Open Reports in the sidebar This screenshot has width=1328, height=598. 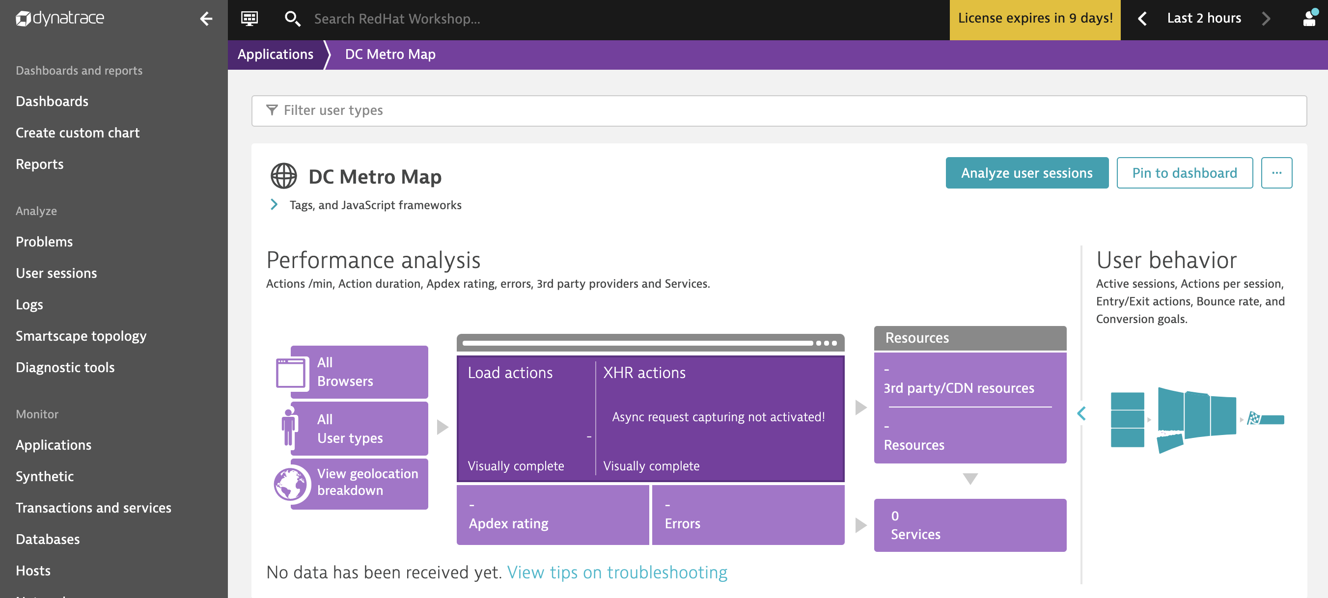[x=40, y=164]
